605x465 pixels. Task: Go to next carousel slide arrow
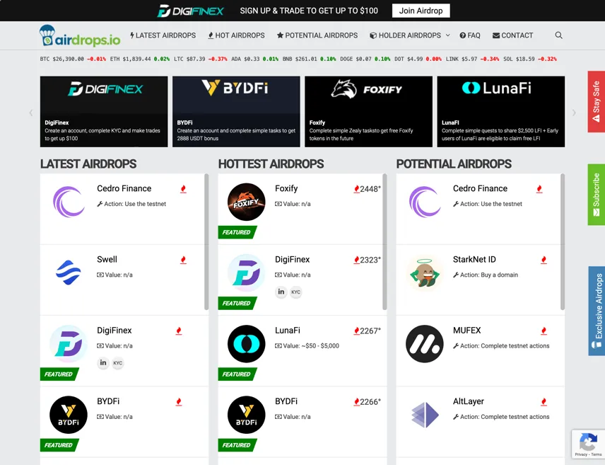click(x=574, y=113)
